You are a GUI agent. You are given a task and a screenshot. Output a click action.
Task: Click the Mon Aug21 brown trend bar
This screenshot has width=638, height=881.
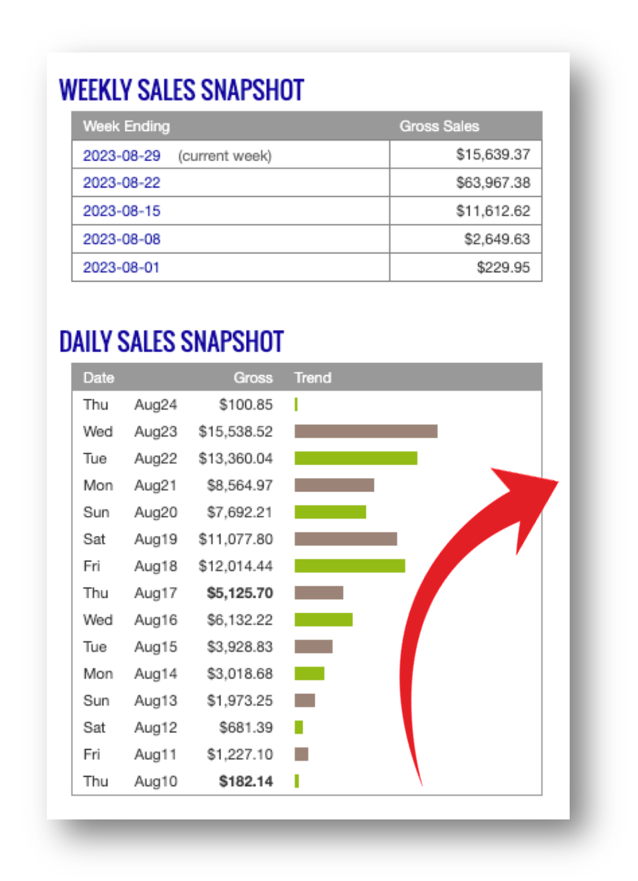point(334,485)
